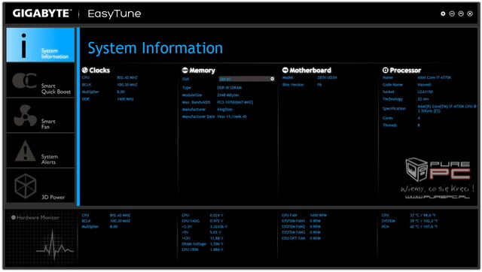Switch to the Smart Fan tab
Screen dimensions: 482x272
point(41,116)
